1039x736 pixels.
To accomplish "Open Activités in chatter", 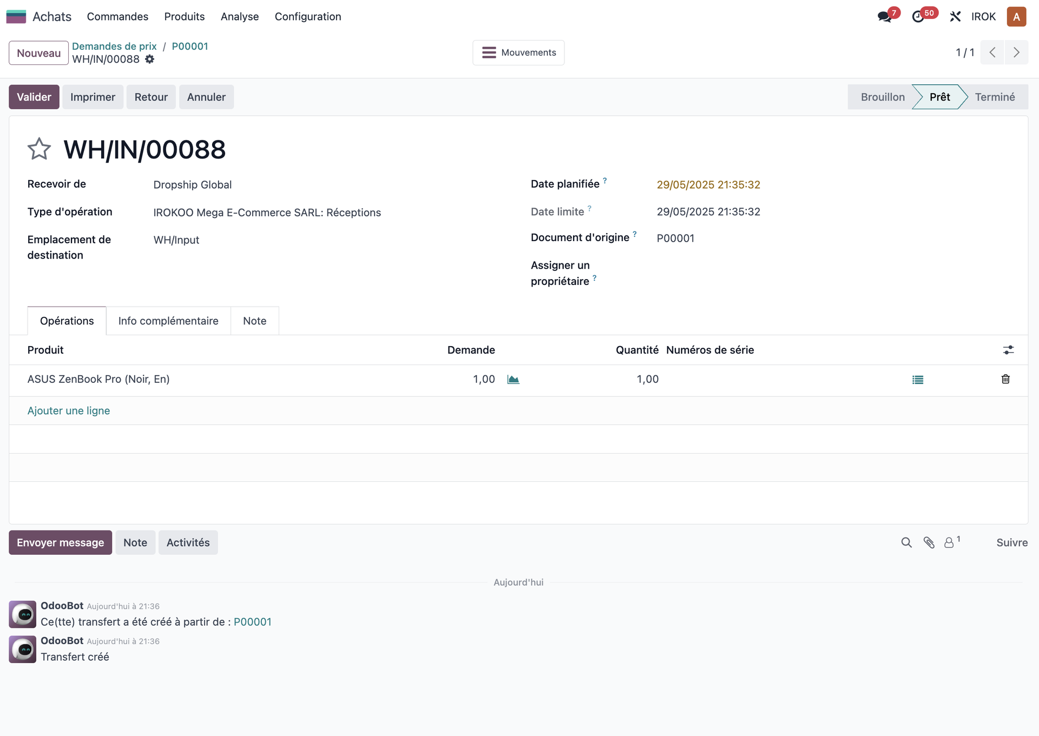I will (x=188, y=542).
